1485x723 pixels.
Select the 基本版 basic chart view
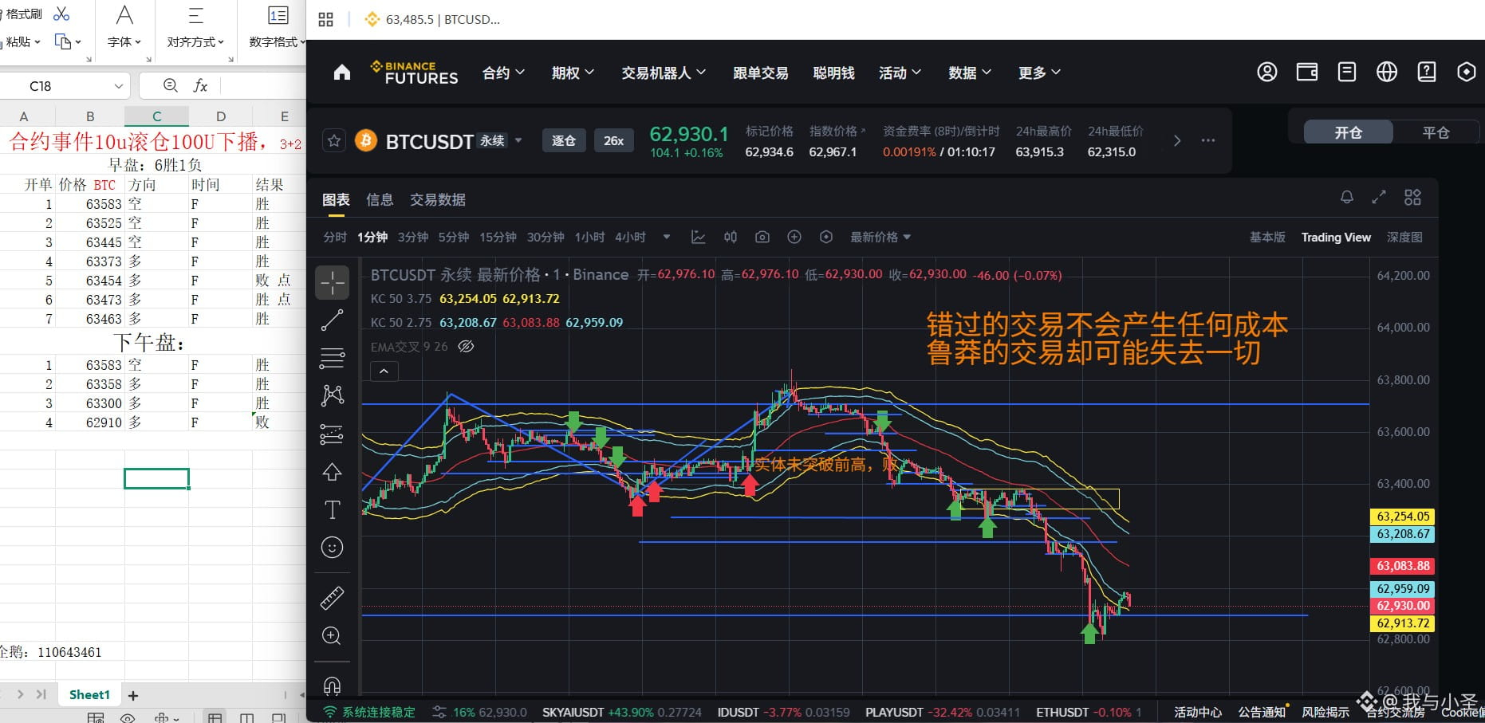click(1267, 237)
